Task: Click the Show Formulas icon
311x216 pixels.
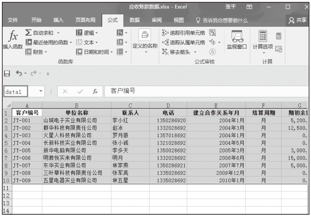Action: 212,33
